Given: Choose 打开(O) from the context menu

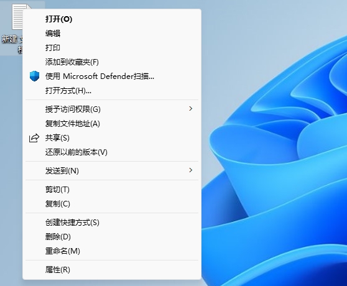Looking at the screenshot, I should pyautogui.click(x=112, y=19).
